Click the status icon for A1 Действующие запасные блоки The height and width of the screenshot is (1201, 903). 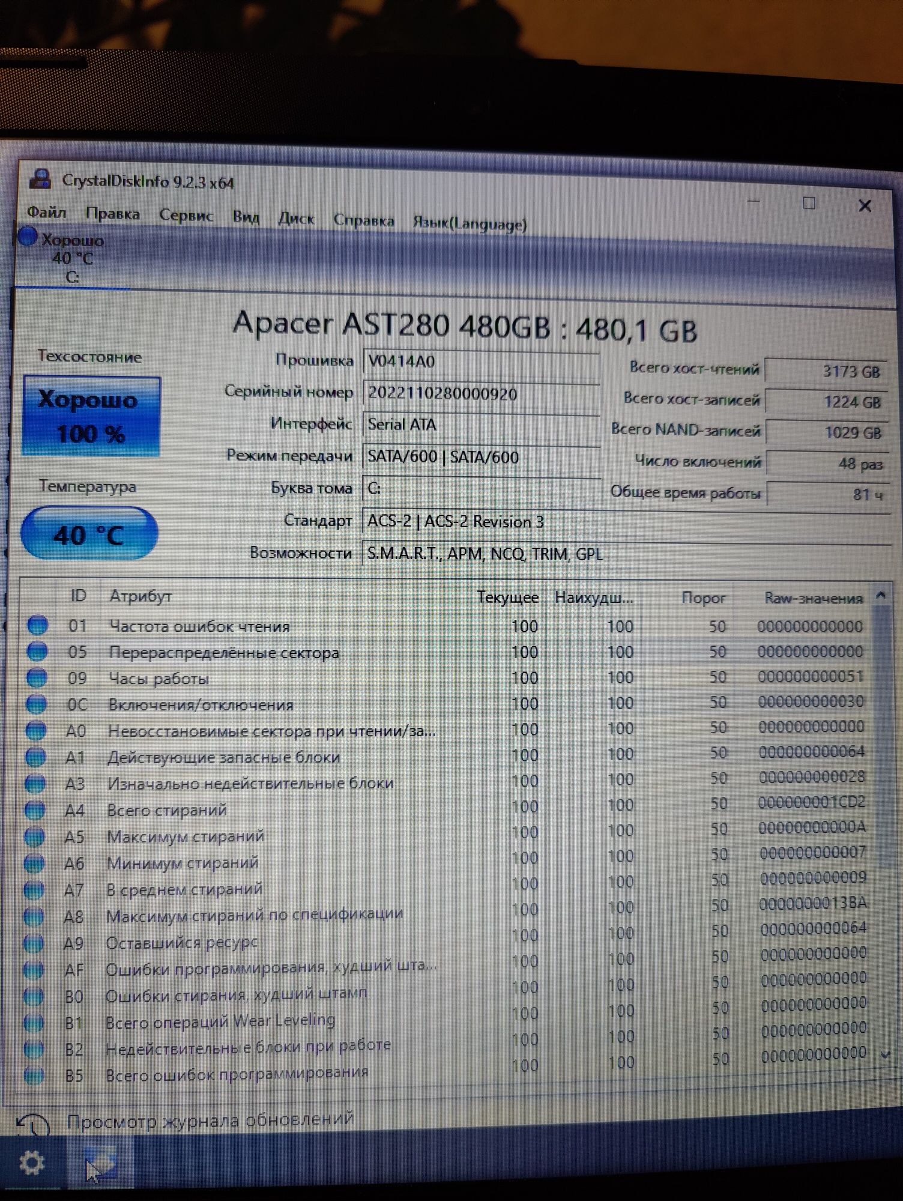36,756
